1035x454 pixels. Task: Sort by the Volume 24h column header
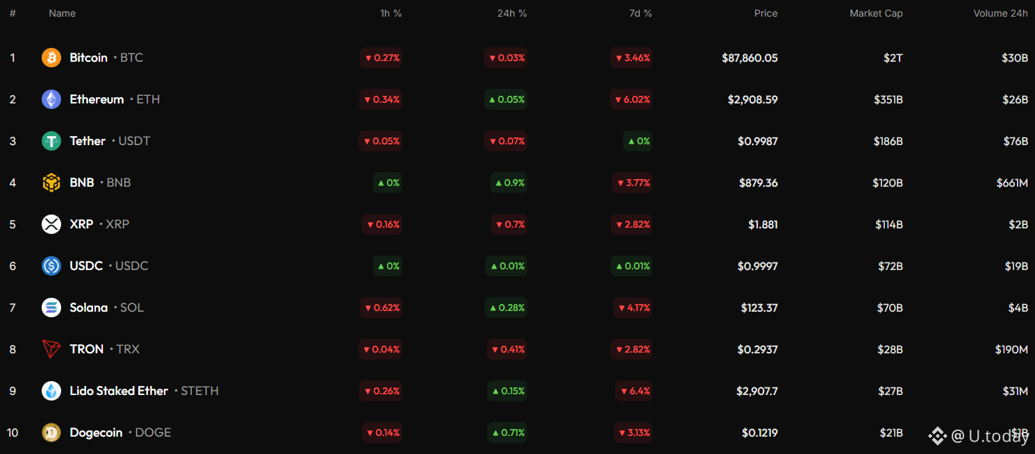tap(1000, 13)
